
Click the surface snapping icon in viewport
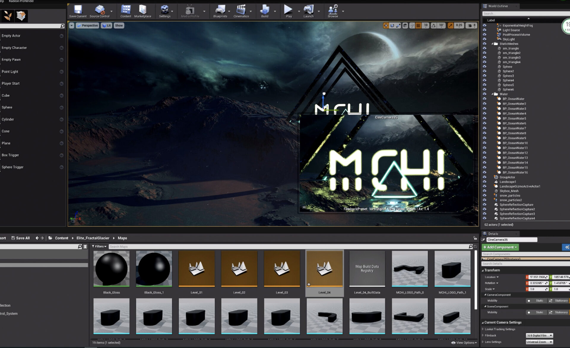pos(412,25)
